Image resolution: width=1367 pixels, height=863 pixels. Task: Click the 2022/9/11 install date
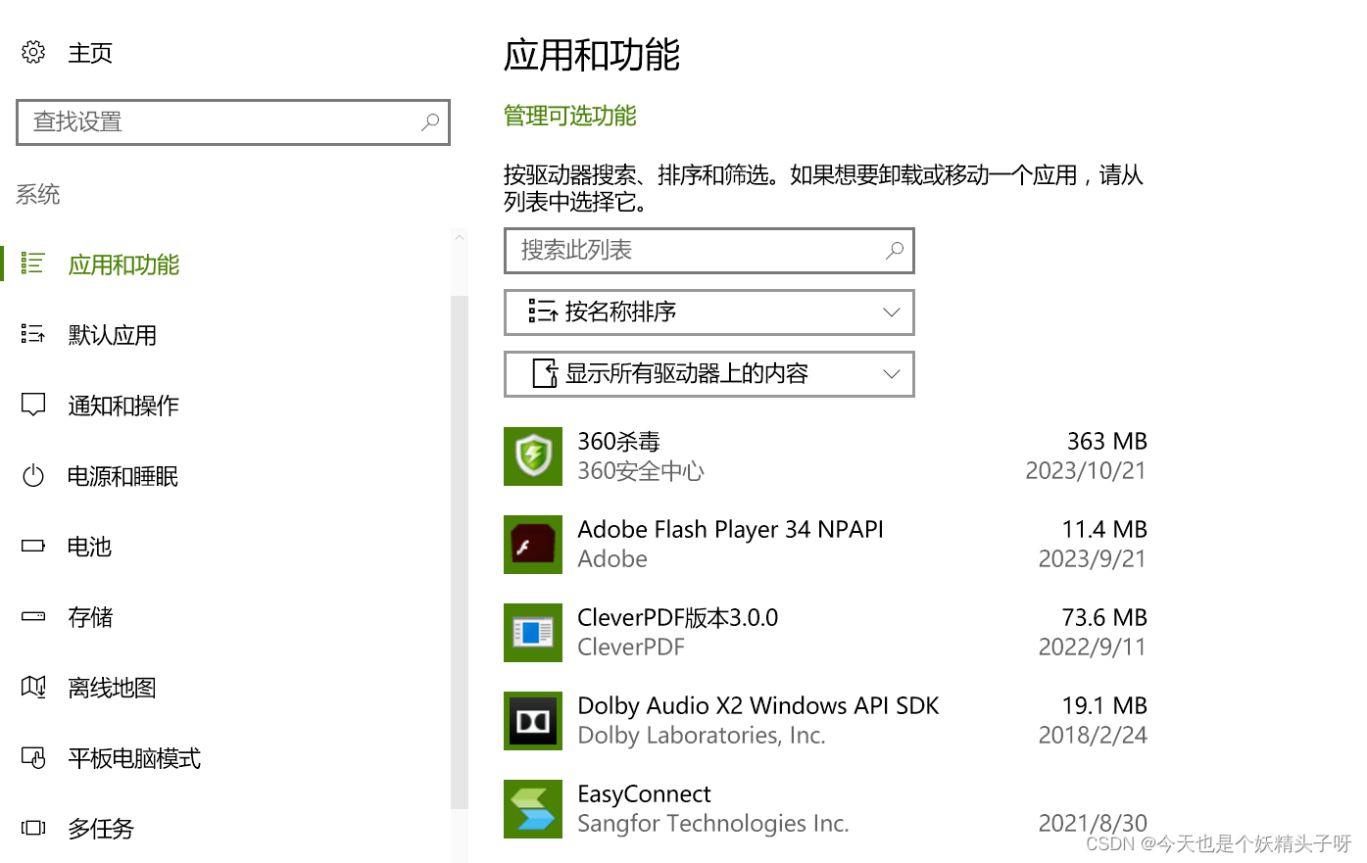click(1093, 647)
